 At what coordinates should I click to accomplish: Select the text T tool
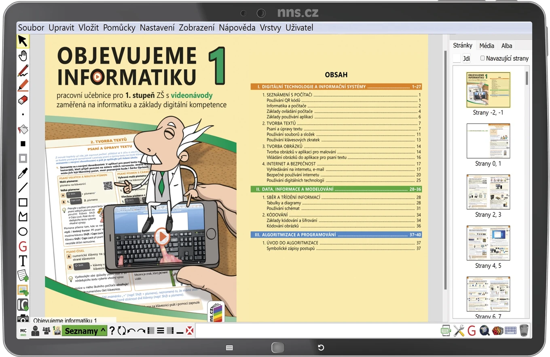pyautogui.click(x=23, y=261)
